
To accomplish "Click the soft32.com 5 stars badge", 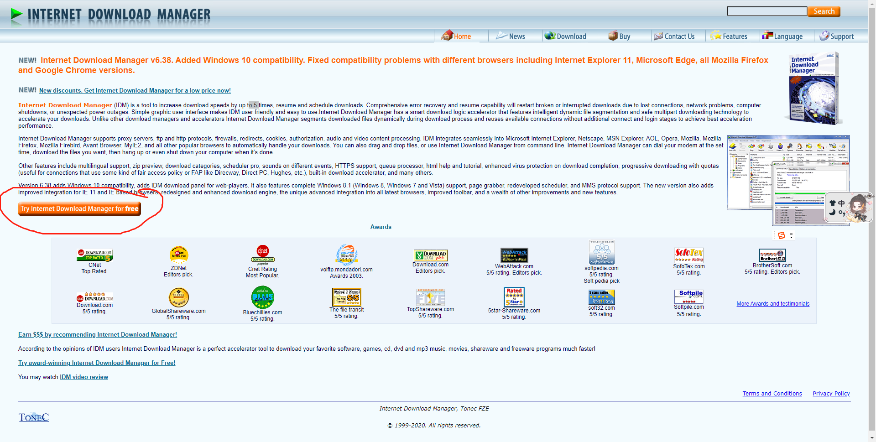I will click(x=602, y=297).
